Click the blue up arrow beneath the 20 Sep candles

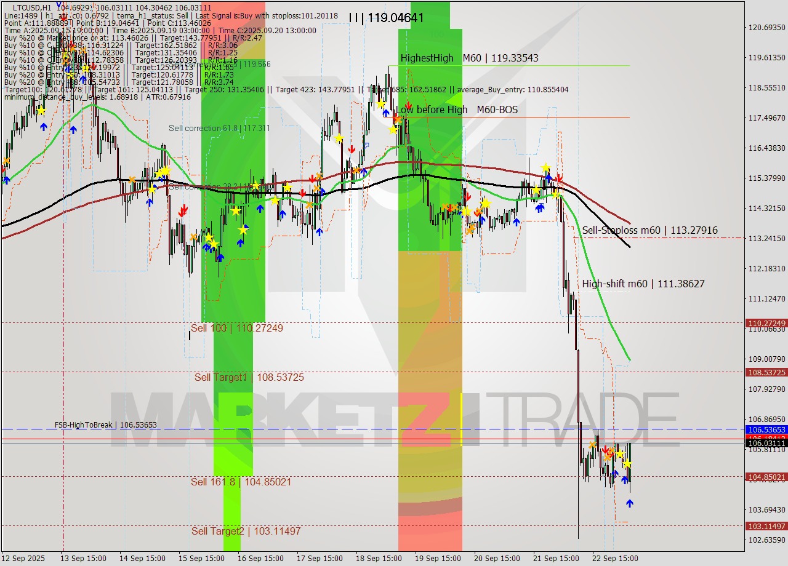pyautogui.click(x=516, y=222)
